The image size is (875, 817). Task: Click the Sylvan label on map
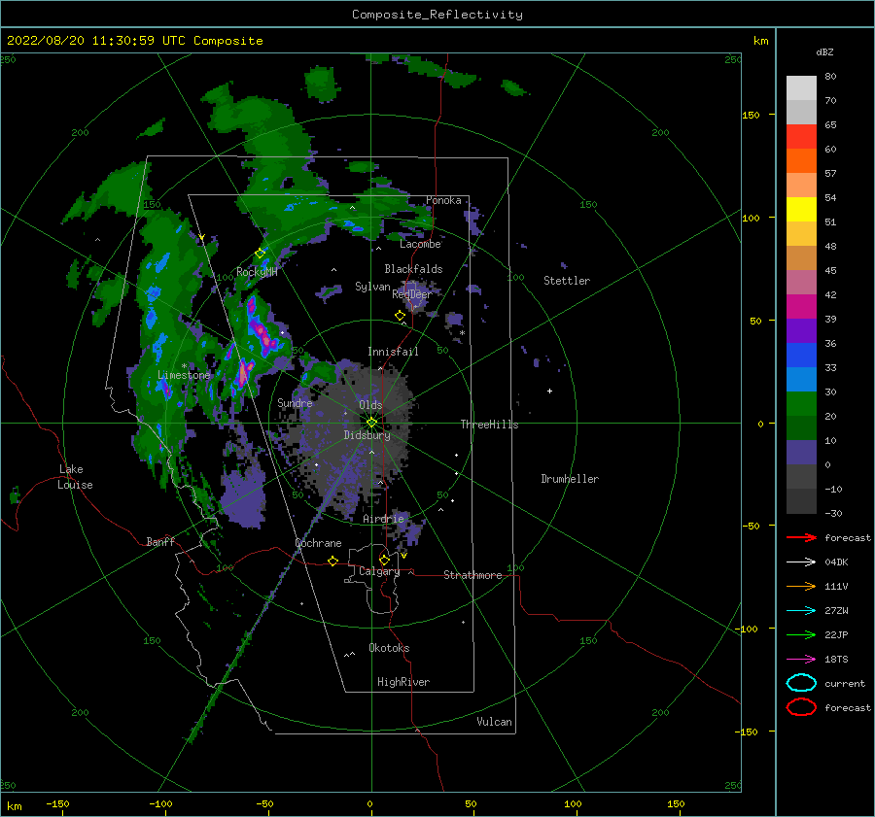pyautogui.click(x=372, y=287)
